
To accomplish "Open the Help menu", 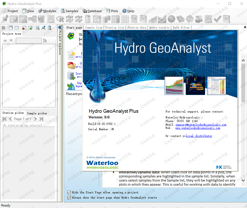I will (x=128, y=11).
